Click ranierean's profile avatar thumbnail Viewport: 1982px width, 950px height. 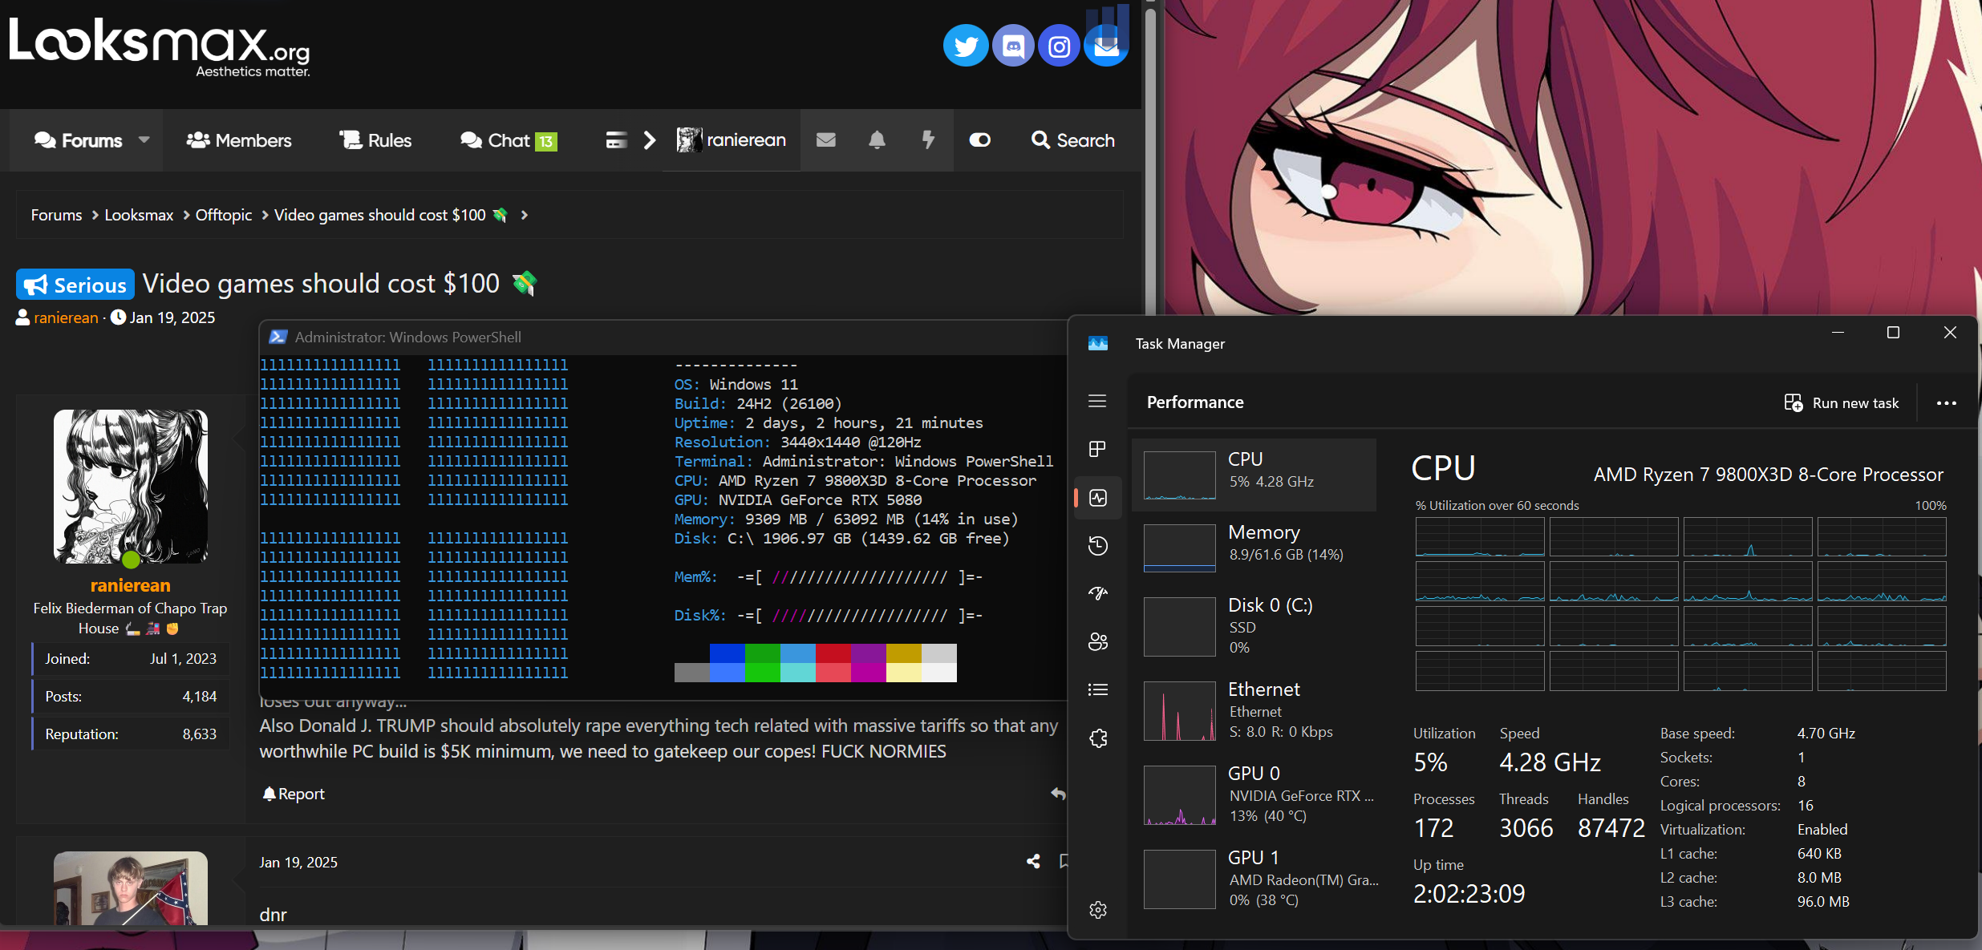click(x=131, y=486)
